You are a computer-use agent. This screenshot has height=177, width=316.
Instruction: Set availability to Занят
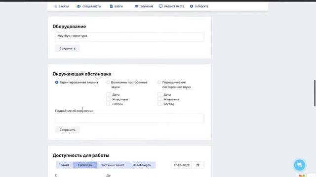(65, 165)
